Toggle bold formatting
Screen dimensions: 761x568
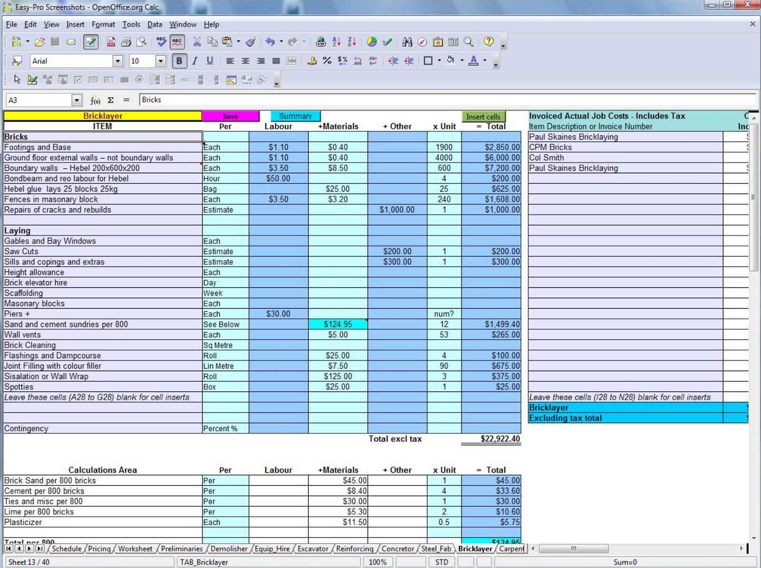click(x=179, y=61)
